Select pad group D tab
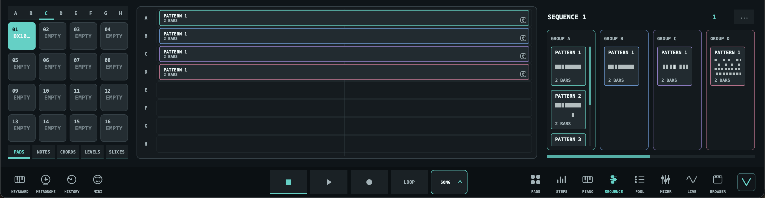This screenshot has height=198, width=765. point(61,13)
